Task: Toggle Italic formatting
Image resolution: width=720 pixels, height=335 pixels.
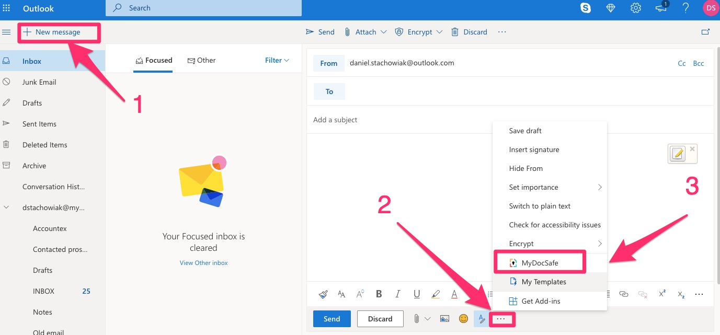Action: 398,294
